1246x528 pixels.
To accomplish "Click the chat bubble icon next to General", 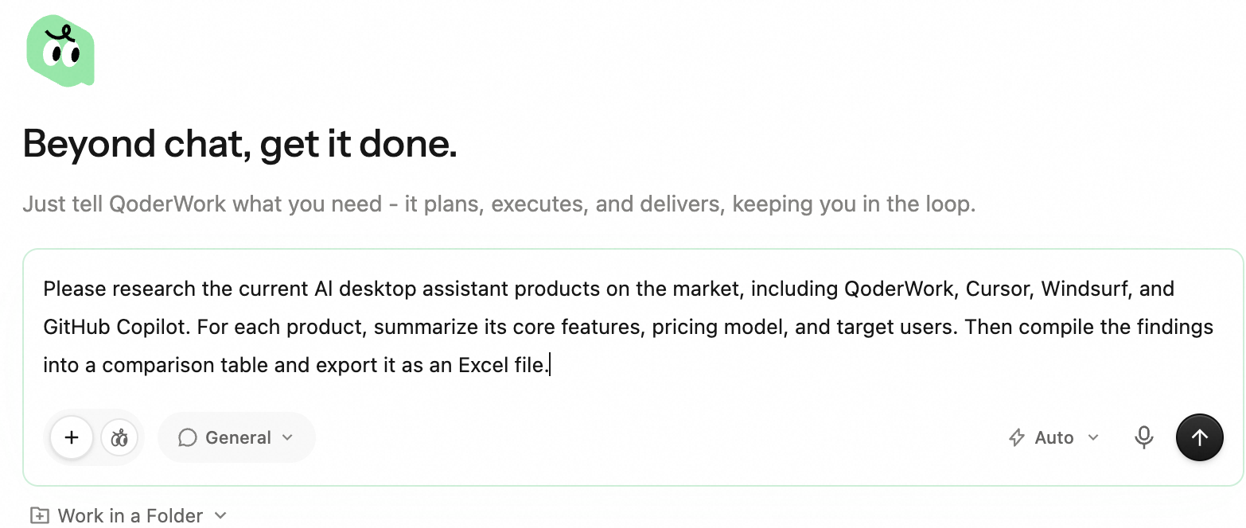I will pyautogui.click(x=188, y=437).
